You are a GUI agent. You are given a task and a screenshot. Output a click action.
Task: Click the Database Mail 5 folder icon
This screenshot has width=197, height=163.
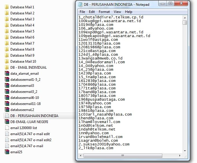pyautogui.click(x=7, y=31)
